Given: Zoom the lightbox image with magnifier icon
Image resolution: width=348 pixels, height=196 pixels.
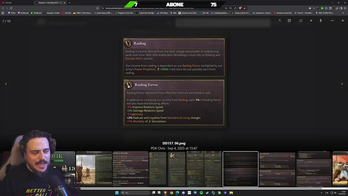Looking at the screenshot, I should coord(280,20).
